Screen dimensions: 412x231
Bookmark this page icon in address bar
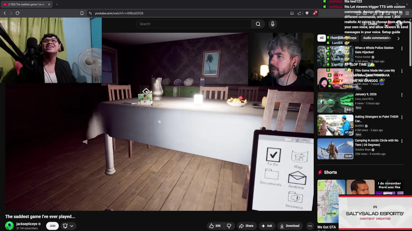click(x=82, y=13)
